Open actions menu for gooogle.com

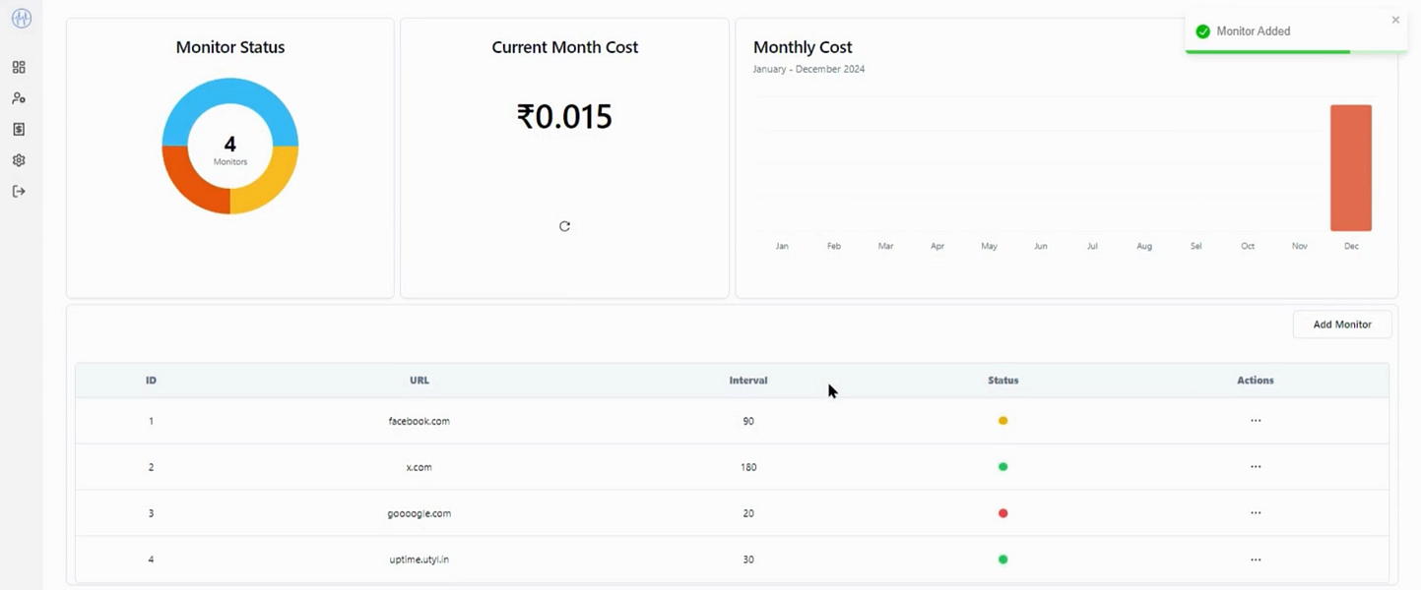(x=1256, y=513)
